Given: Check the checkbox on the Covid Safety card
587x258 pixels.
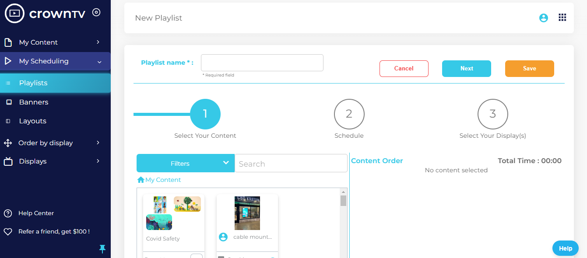Looking at the screenshot, I should click(x=197, y=256).
